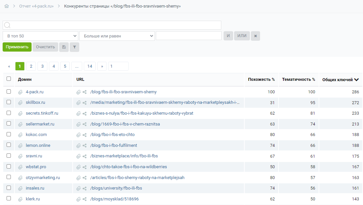Open the 'Больше или равен' condition dropdown

click(x=117, y=36)
